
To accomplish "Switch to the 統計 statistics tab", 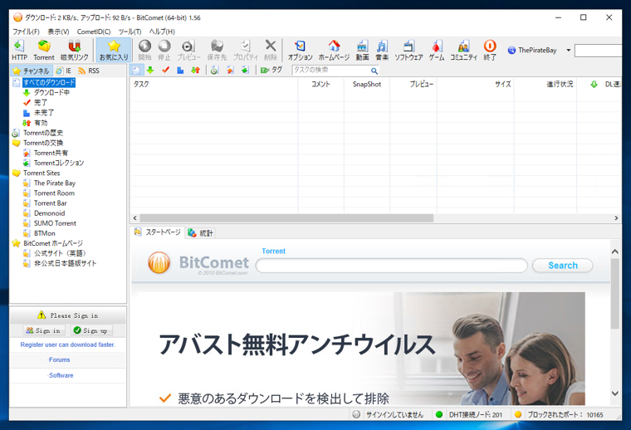I will point(200,233).
